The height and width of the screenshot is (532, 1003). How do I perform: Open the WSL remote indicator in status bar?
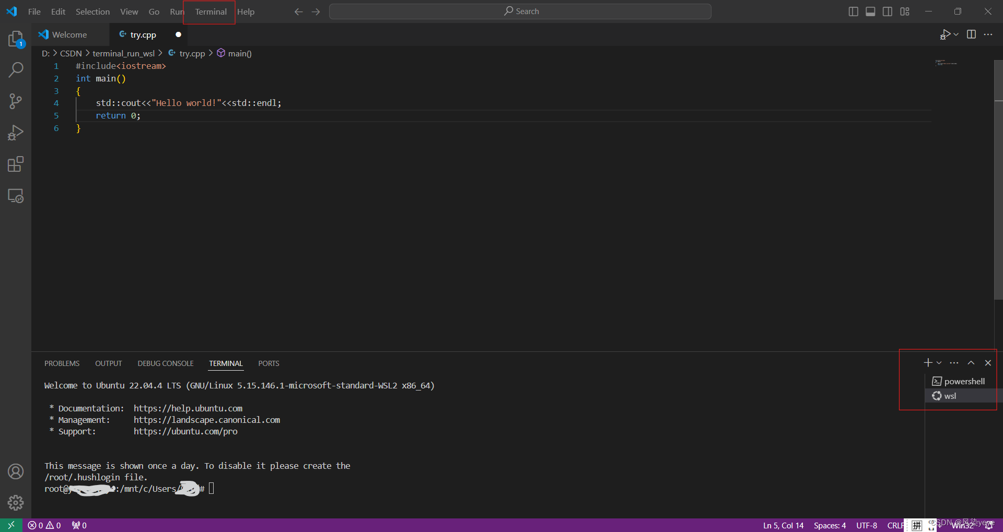pyautogui.click(x=10, y=525)
